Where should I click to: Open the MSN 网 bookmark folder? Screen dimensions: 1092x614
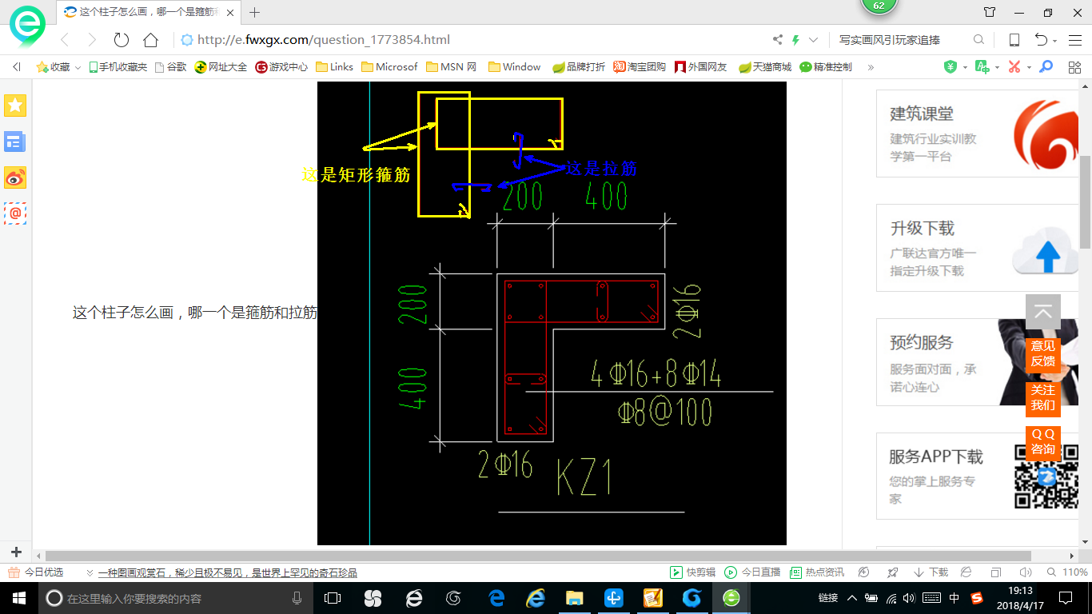click(451, 67)
